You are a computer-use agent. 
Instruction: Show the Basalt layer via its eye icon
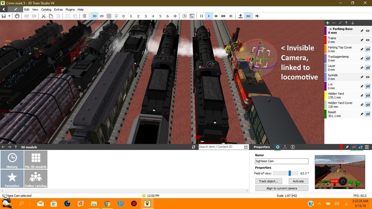click(368, 114)
